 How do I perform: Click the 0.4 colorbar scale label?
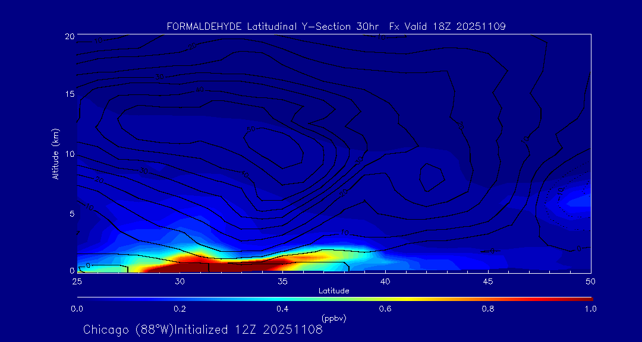pos(282,309)
